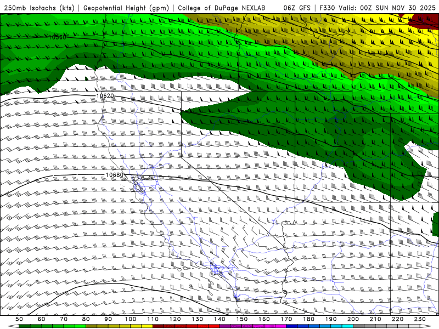The height and width of the screenshot is (329, 439).
Task: Click the 230 value on the color scale
Action: (420, 319)
